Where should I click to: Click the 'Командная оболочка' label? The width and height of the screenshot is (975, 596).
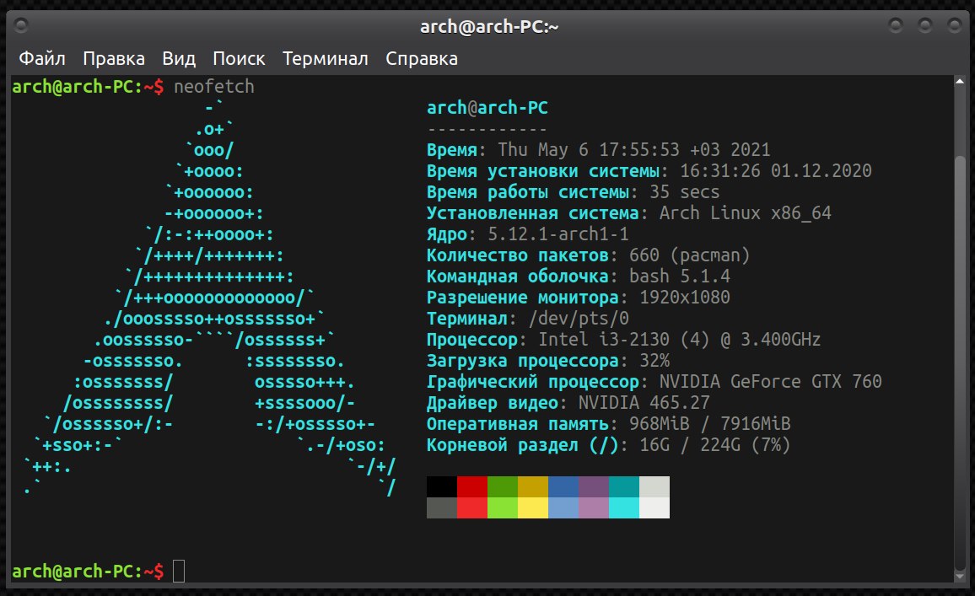point(517,277)
